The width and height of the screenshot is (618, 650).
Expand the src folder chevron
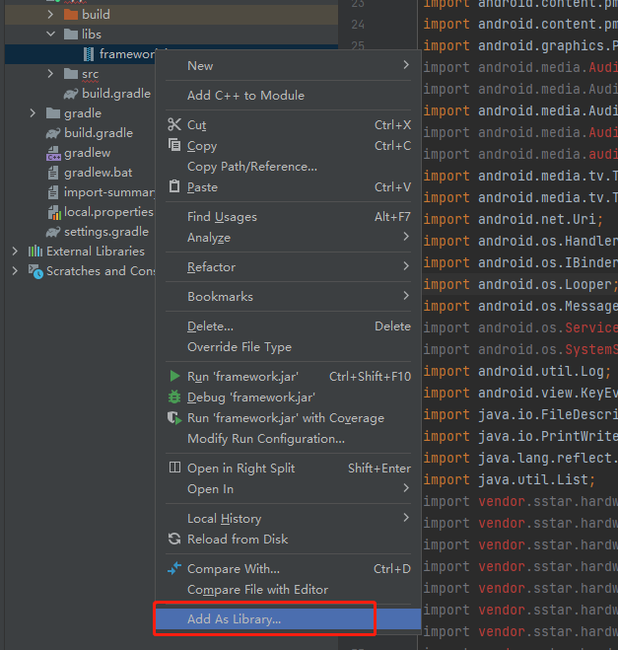coord(50,74)
